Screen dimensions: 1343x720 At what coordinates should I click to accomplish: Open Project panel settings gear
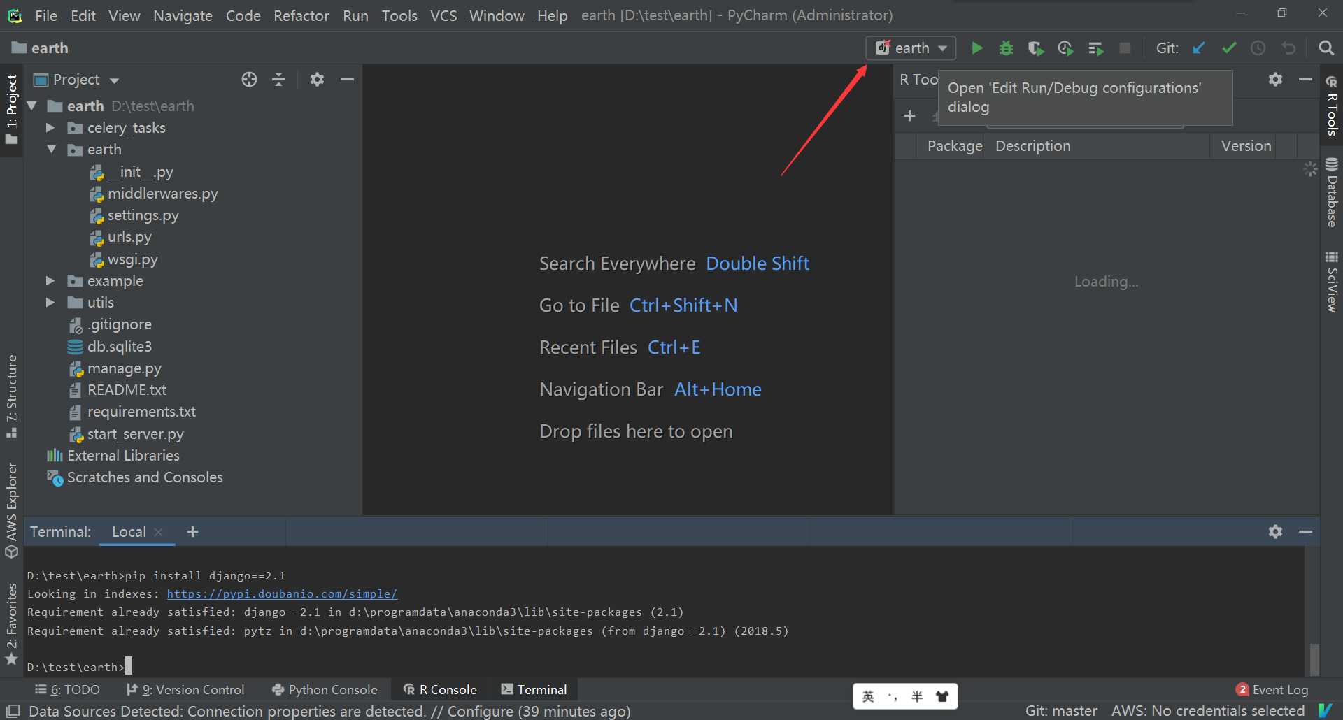[x=317, y=80]
